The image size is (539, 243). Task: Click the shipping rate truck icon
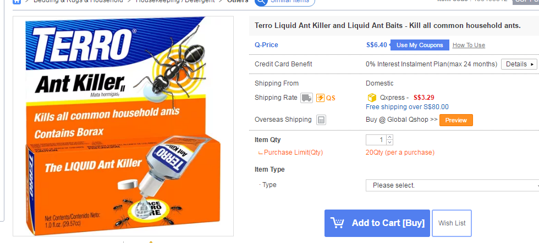pyautogui.click(x=306, y=98)
